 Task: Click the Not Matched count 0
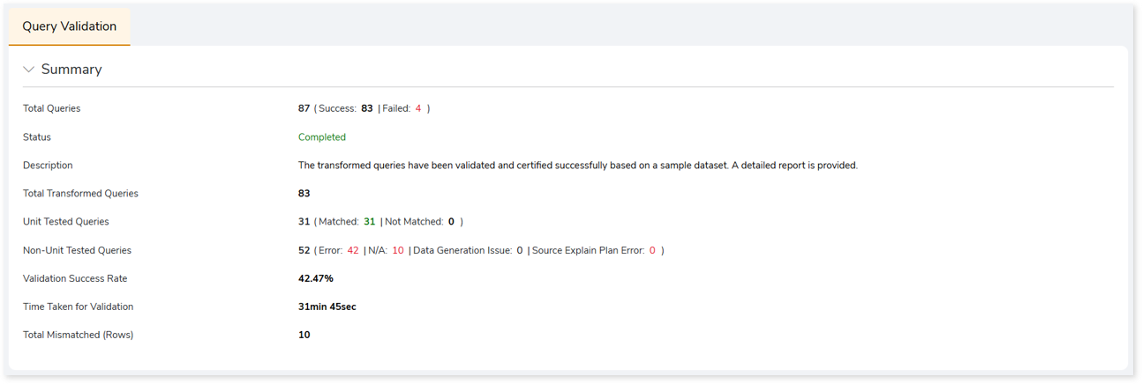(x=451, y=222)
